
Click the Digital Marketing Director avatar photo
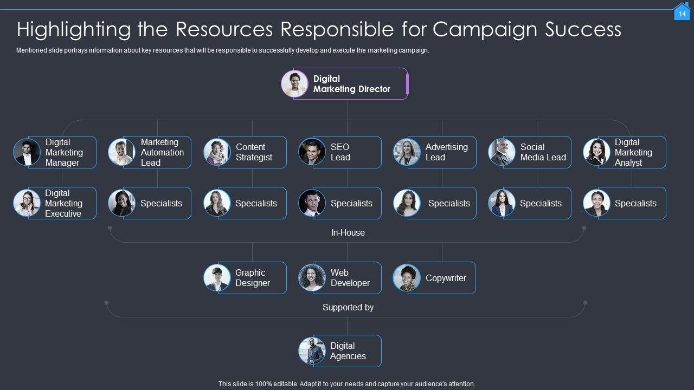294,84
